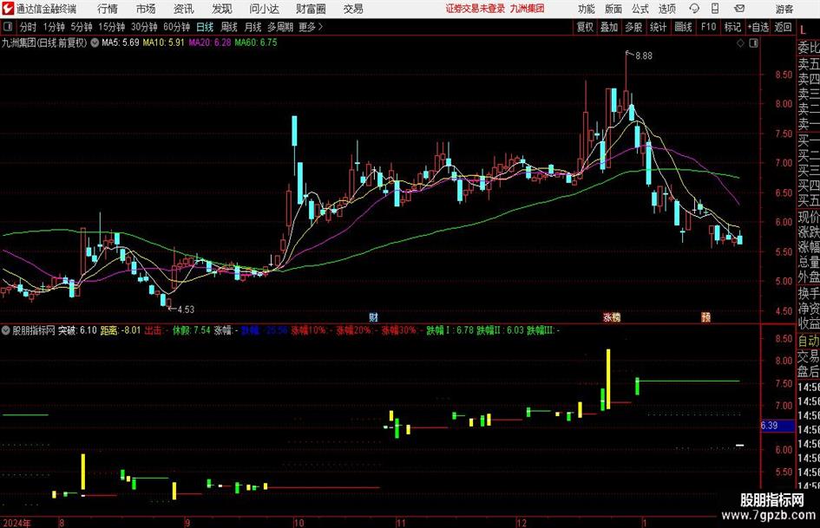The height and width of the screenshot is (528, 820).
Task: Click 突破: 6.10 indicator value
Action: tap(77, 330)
